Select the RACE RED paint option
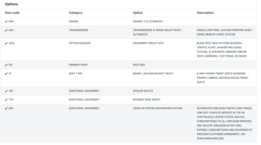261x145 pixels. point(139,65)
